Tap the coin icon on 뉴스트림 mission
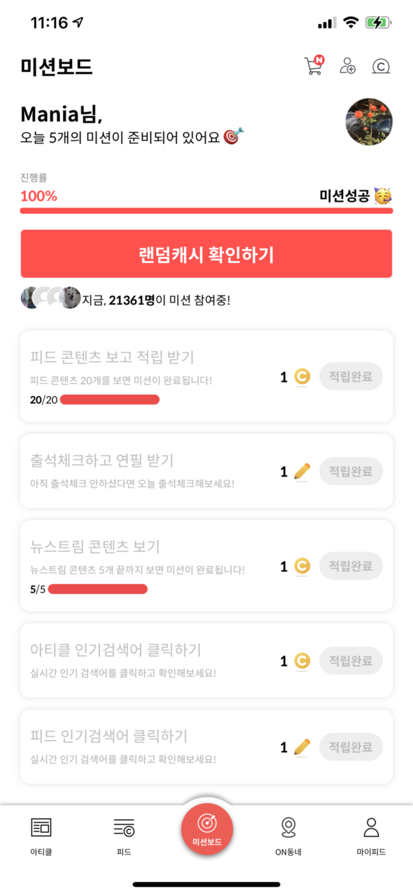The height and width of the screenshot is (895, 413). pos(302,567)
